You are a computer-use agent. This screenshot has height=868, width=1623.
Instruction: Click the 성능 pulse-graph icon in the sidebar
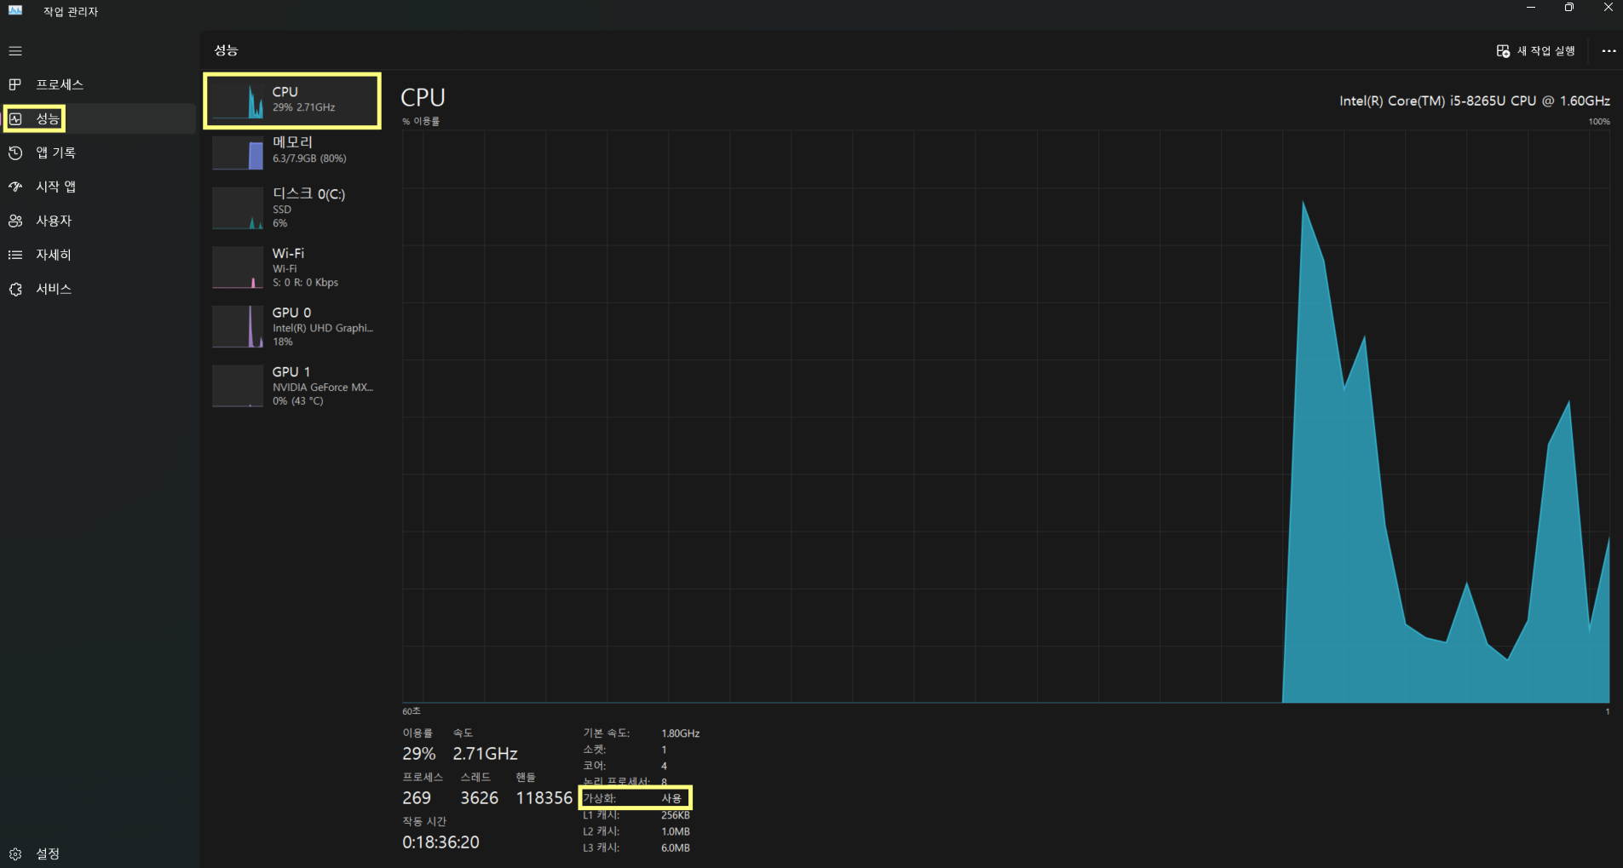tap(15, 118)
